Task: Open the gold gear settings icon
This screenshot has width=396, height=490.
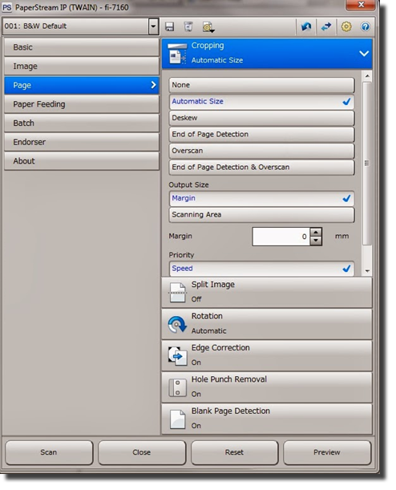Action: (346, 26)
